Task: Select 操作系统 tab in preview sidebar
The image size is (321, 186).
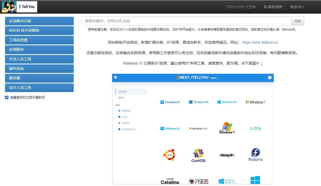Action: coord(131,92)
